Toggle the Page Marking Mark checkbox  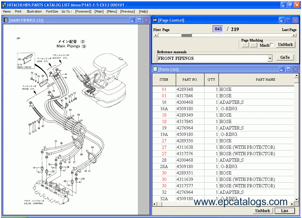point(272,45)
